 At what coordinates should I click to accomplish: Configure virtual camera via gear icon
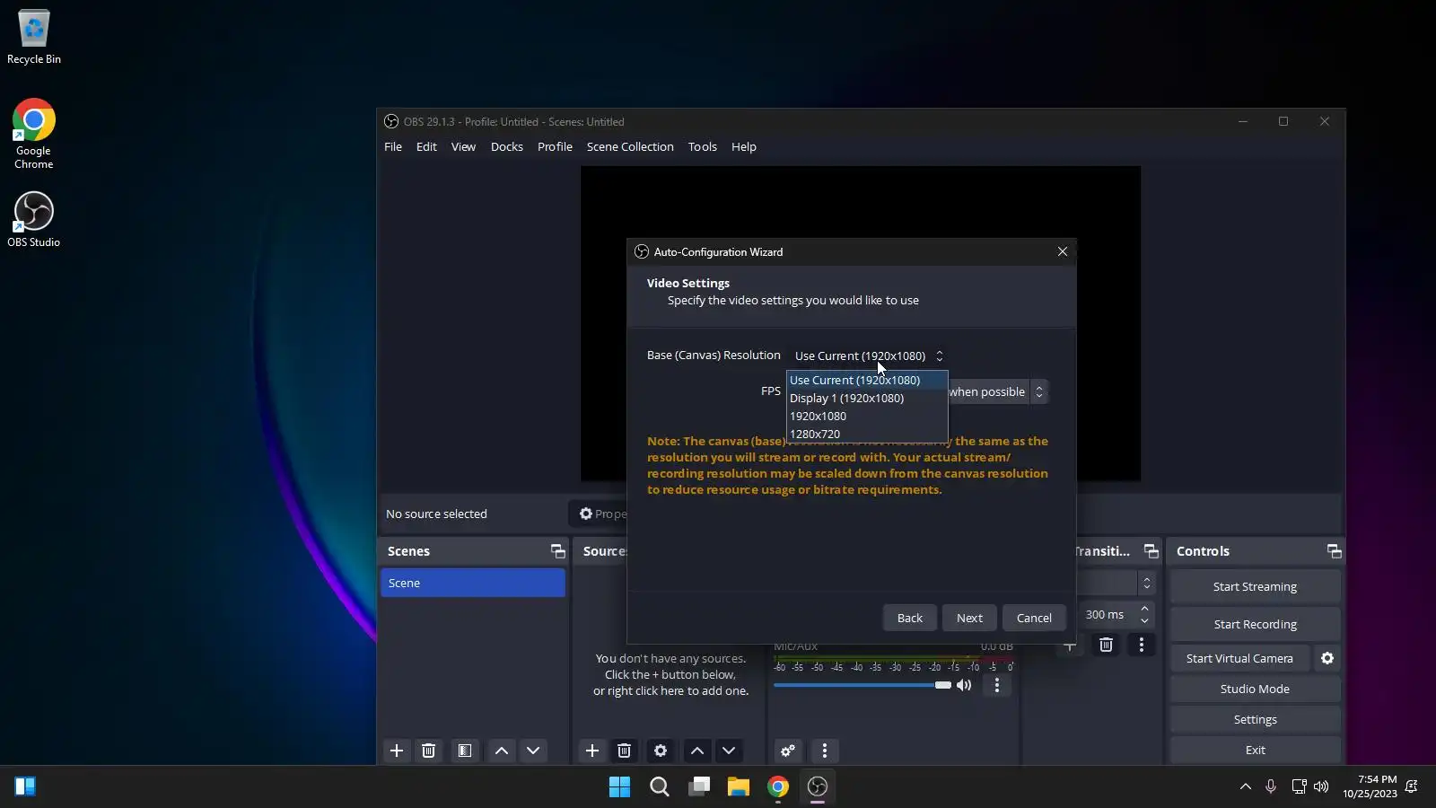coord(1327,658)
